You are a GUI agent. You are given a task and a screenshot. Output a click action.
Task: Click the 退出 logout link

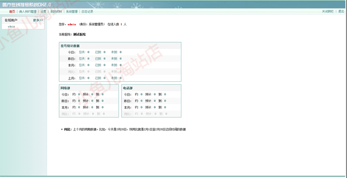341,12
